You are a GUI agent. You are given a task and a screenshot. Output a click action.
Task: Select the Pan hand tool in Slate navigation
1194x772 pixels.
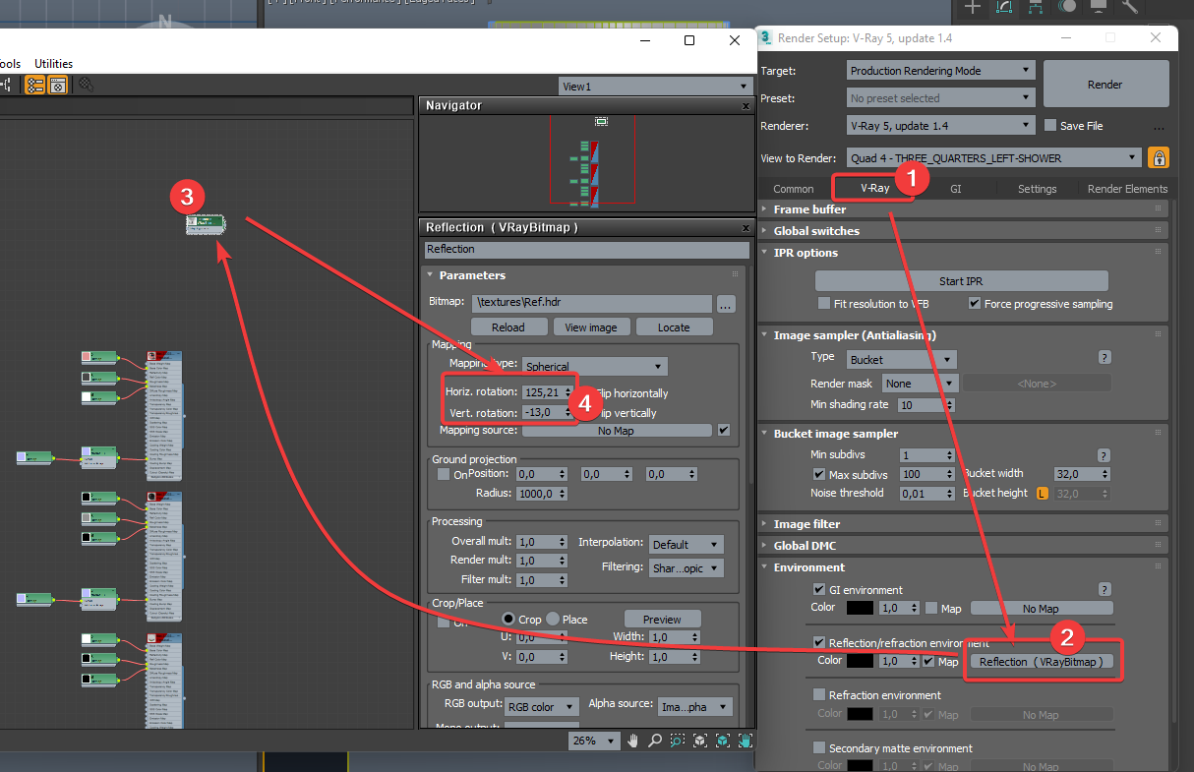click(634, 741)
